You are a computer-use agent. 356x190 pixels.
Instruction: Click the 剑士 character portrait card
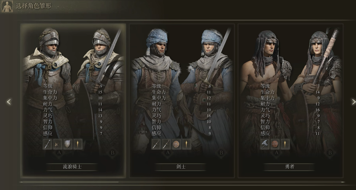point(182,101)
